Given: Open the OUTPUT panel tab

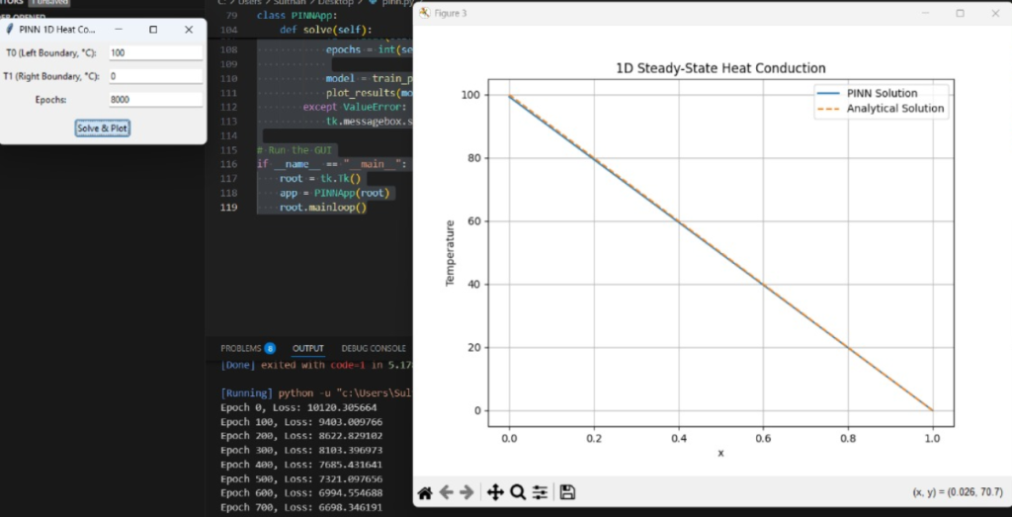Looking at the screenshot, I should click(308, 348).
